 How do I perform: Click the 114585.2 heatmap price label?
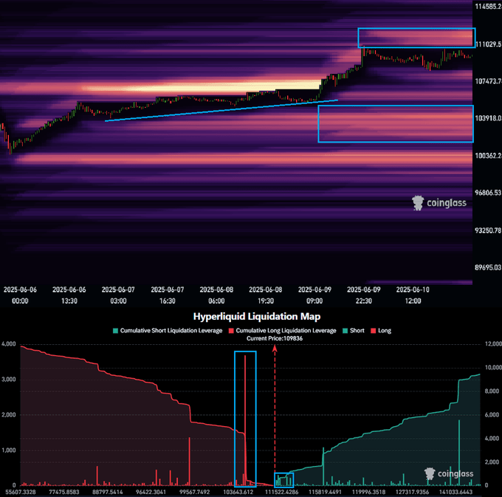click(x=488, y=7)
